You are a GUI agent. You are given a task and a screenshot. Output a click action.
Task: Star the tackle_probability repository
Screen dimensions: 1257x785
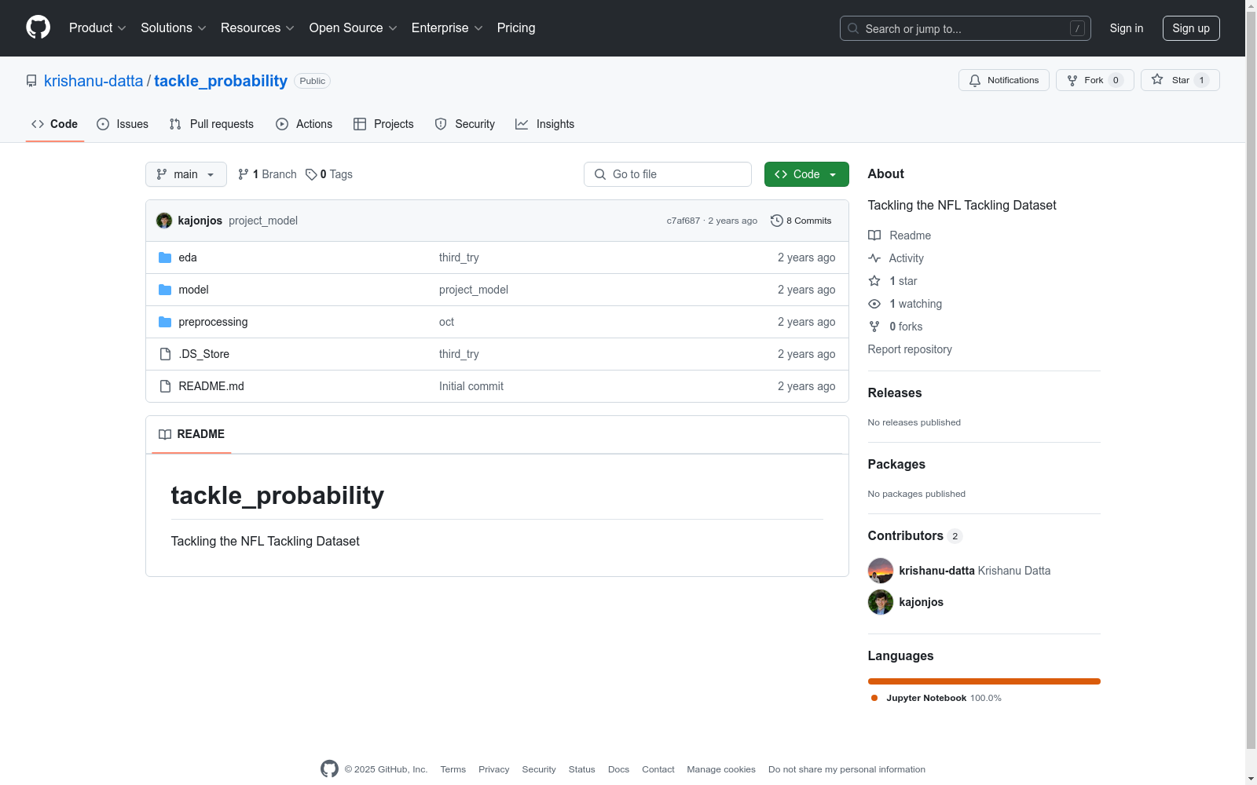[1180, 80]
